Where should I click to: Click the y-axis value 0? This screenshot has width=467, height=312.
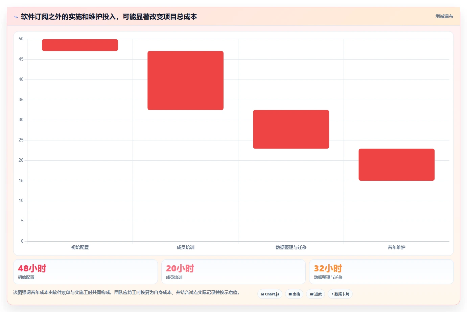(22, 241)
